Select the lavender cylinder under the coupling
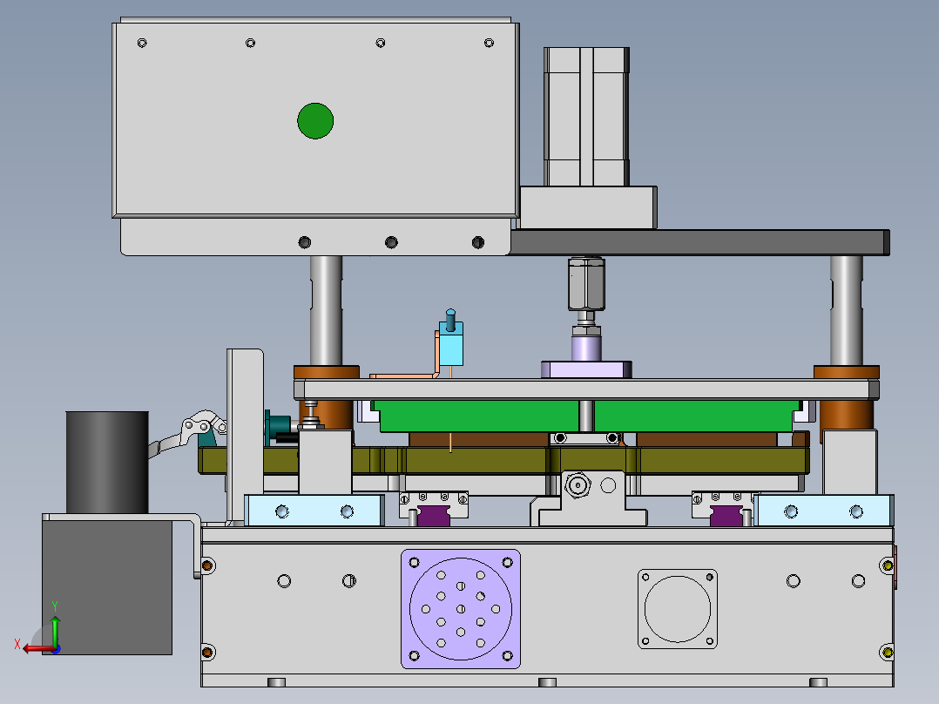This screenshot has height=704, width=939. pyautogui.click(x=585, y=349)
